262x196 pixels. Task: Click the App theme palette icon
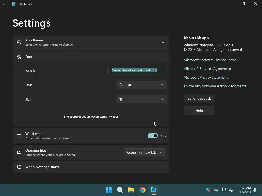(x=19, y=42)
